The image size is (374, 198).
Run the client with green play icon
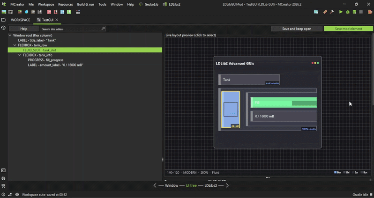(x=341, y=12)
